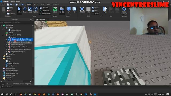This screenshot has height=96, width=171.
Task: Open the FILE menu
Action: tap(3, 4)
